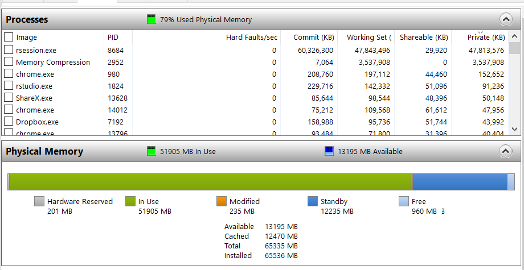Screen dimensions: 524x270
Task: Collapse the Processes section
Action: [506, 19]
